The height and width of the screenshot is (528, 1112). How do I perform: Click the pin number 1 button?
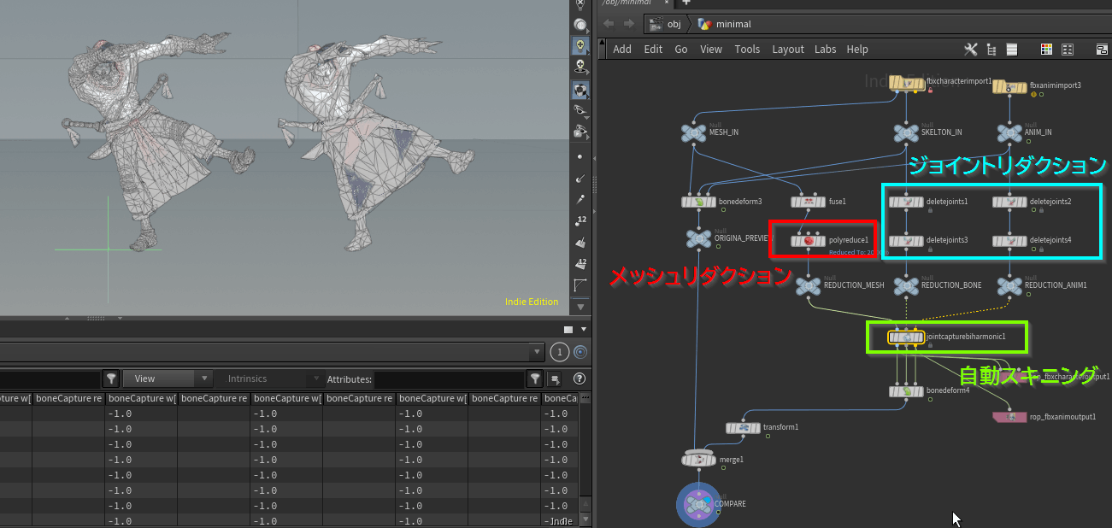pos(559,351)
